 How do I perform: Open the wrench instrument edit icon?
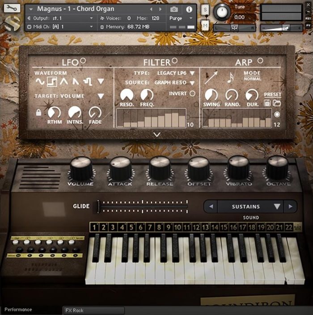12,8
